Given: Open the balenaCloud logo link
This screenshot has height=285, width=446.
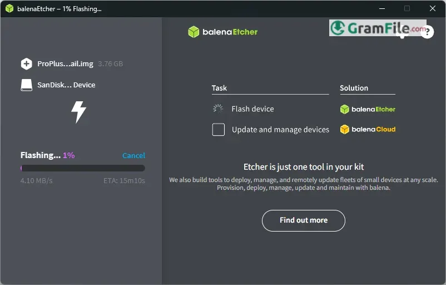Looking at the screenshot, I should point(368,129).
